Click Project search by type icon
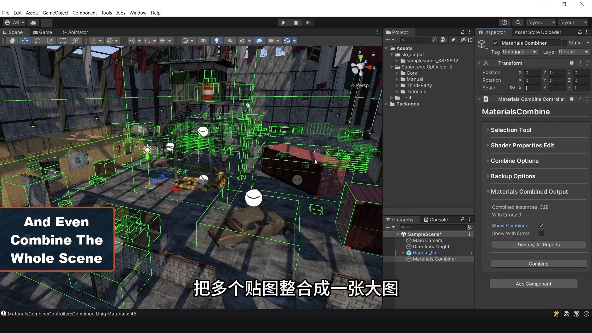The image size is (592, 333). (x=443, y=40)
